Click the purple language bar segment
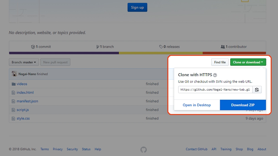Screen dimensions: 278x156 coord(64,53)
